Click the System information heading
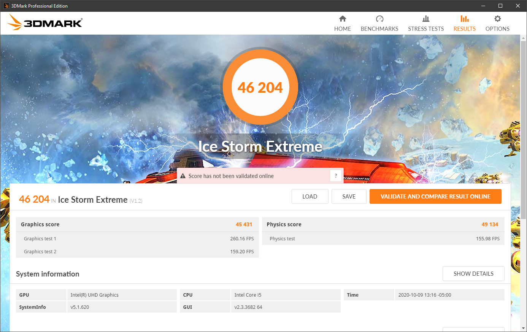 click(48, 274)
